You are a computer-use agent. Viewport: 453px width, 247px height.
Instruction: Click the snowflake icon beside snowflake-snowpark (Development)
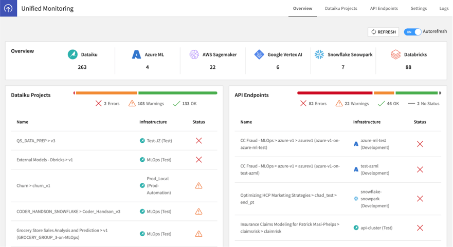click(356, 199)
